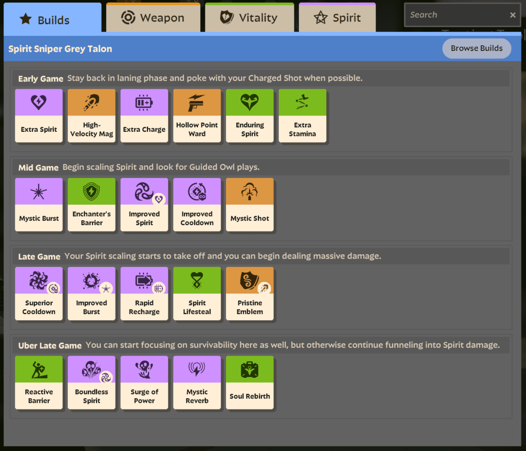Click the Hollow Point Ward icon
Screen dimensions: 526x451
pos(197,101)
